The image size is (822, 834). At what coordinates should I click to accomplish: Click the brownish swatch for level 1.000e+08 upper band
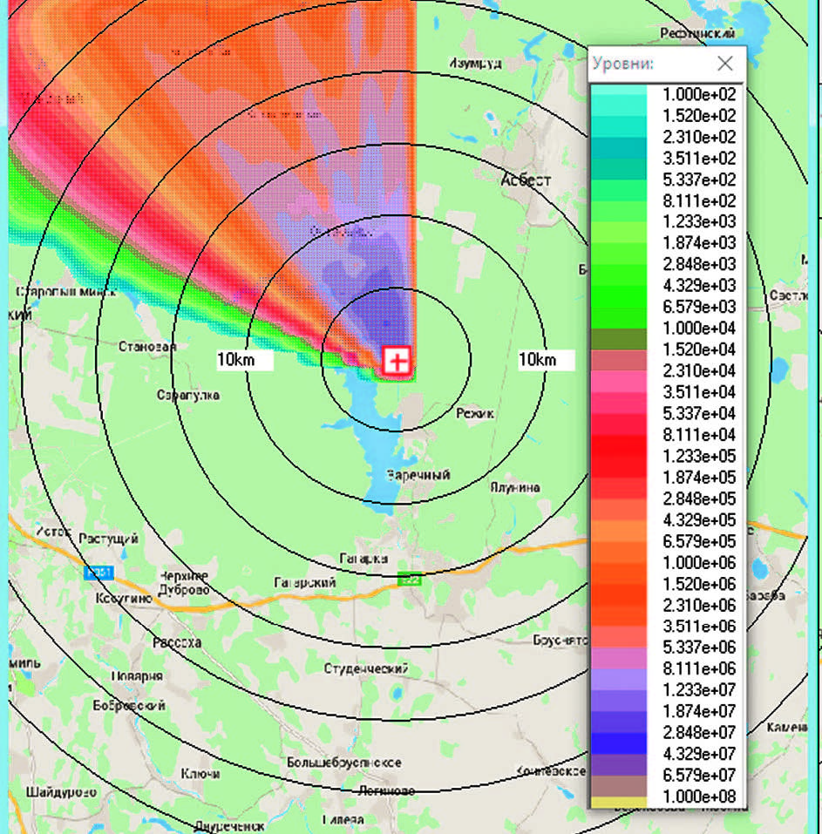618,785
